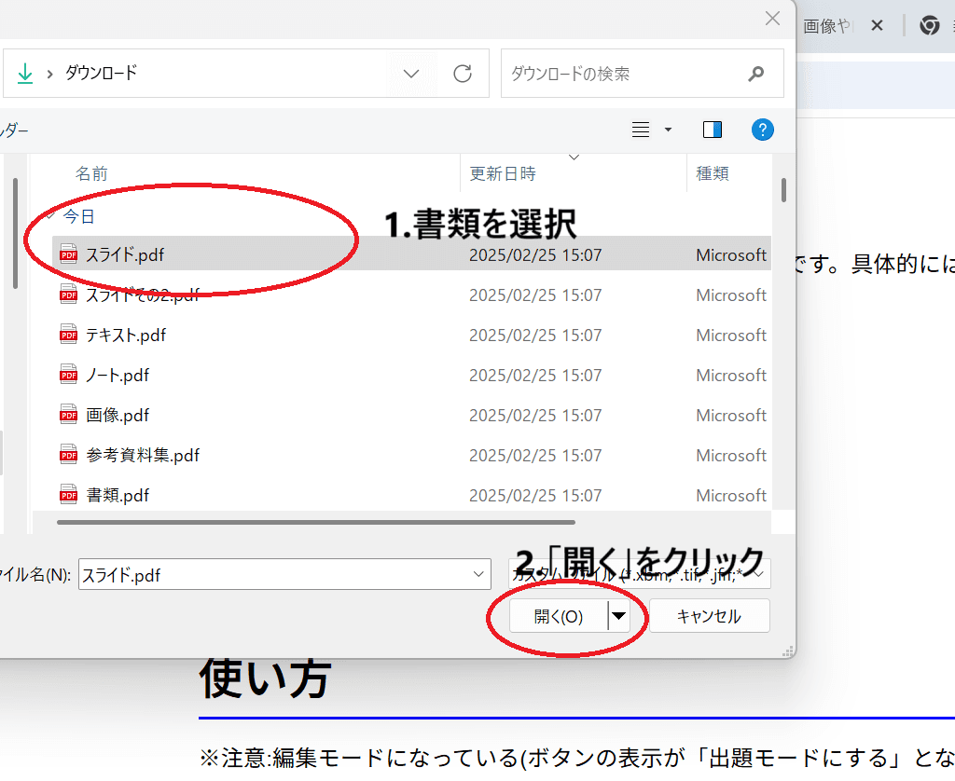955x781 pixels.
Task: Toggle the preview pane icon
Action: (x=712, y=130)
